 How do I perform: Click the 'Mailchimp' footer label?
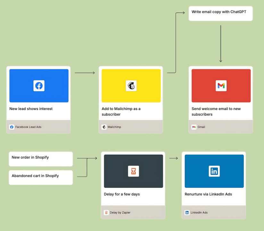pos(114,127)
